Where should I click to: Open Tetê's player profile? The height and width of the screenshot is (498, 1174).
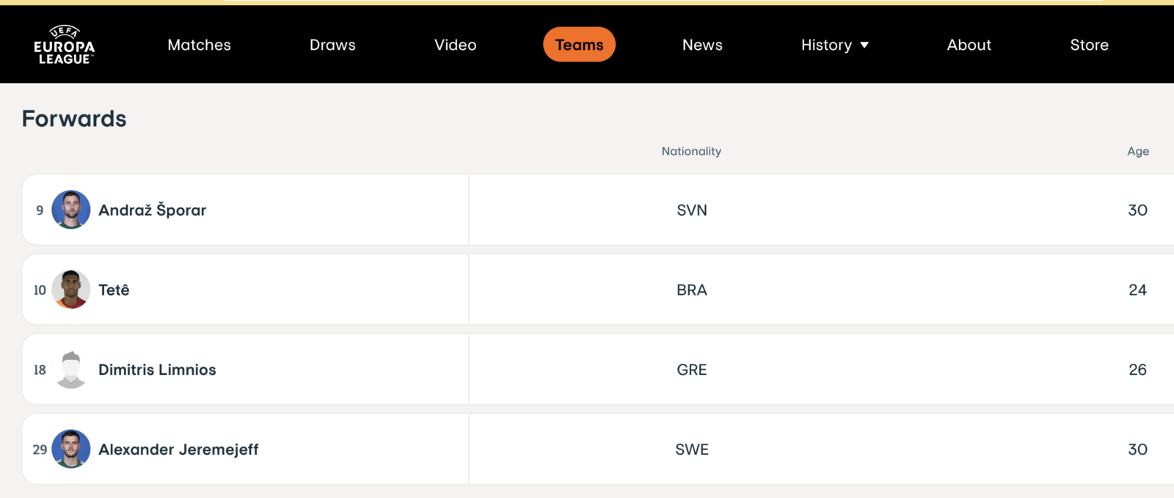(114, 290)
